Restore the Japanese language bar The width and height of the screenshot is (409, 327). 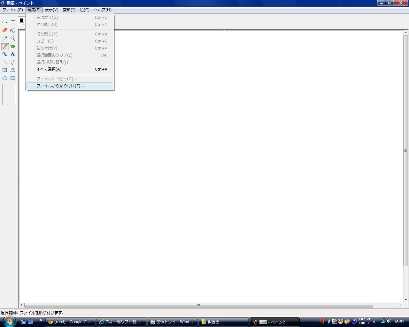369,319
